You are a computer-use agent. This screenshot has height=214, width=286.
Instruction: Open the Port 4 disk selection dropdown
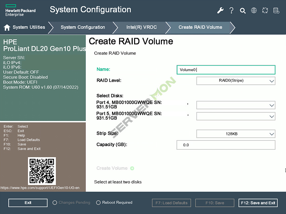pyautogui.click(x=236, y=105)
